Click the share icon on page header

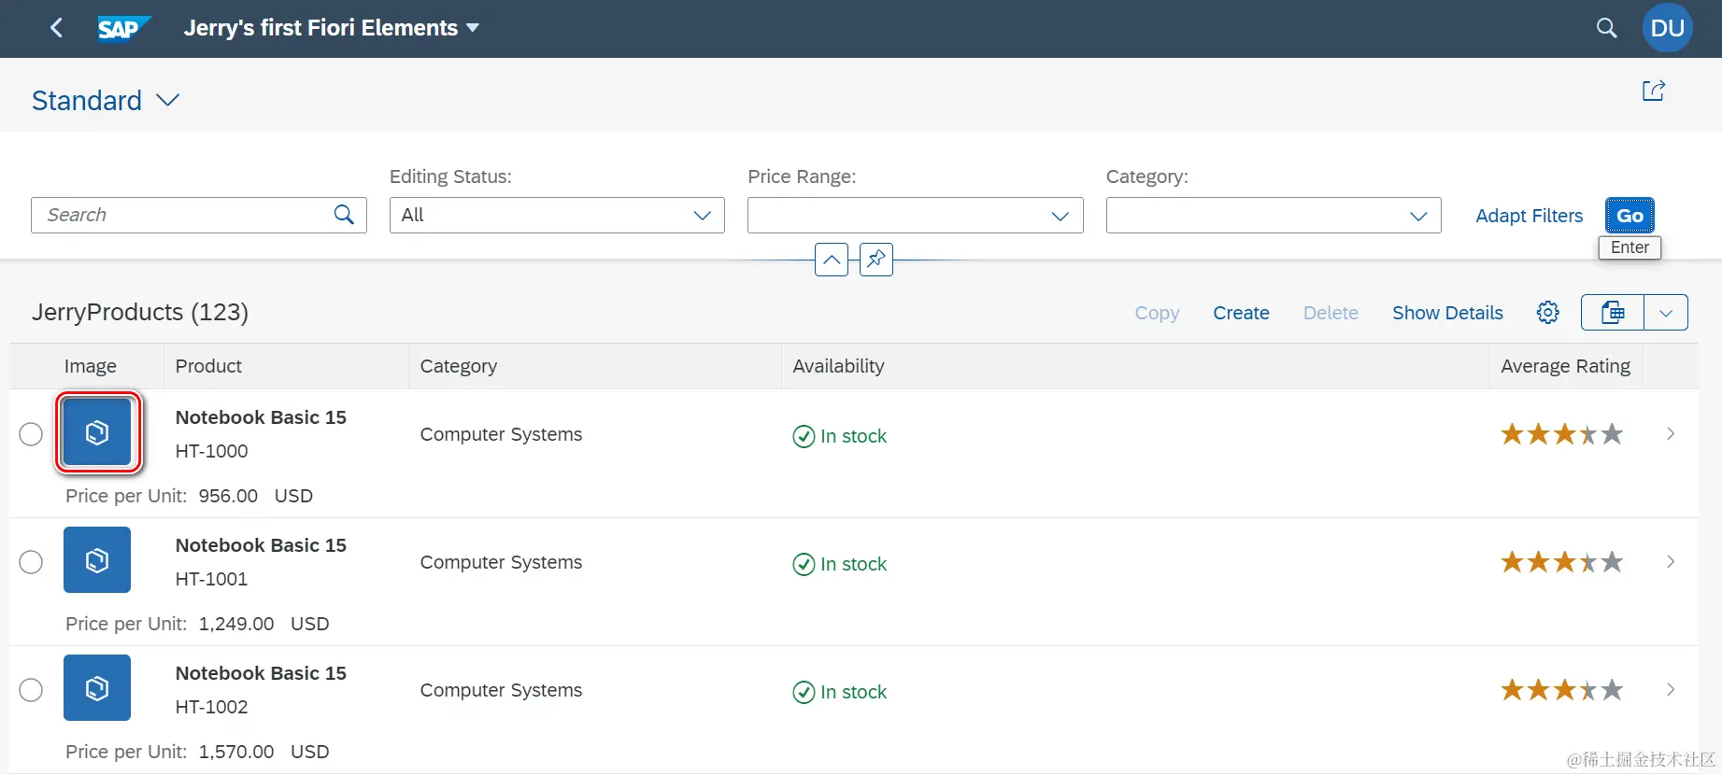pyautogui.click(x=1653, y=91)
